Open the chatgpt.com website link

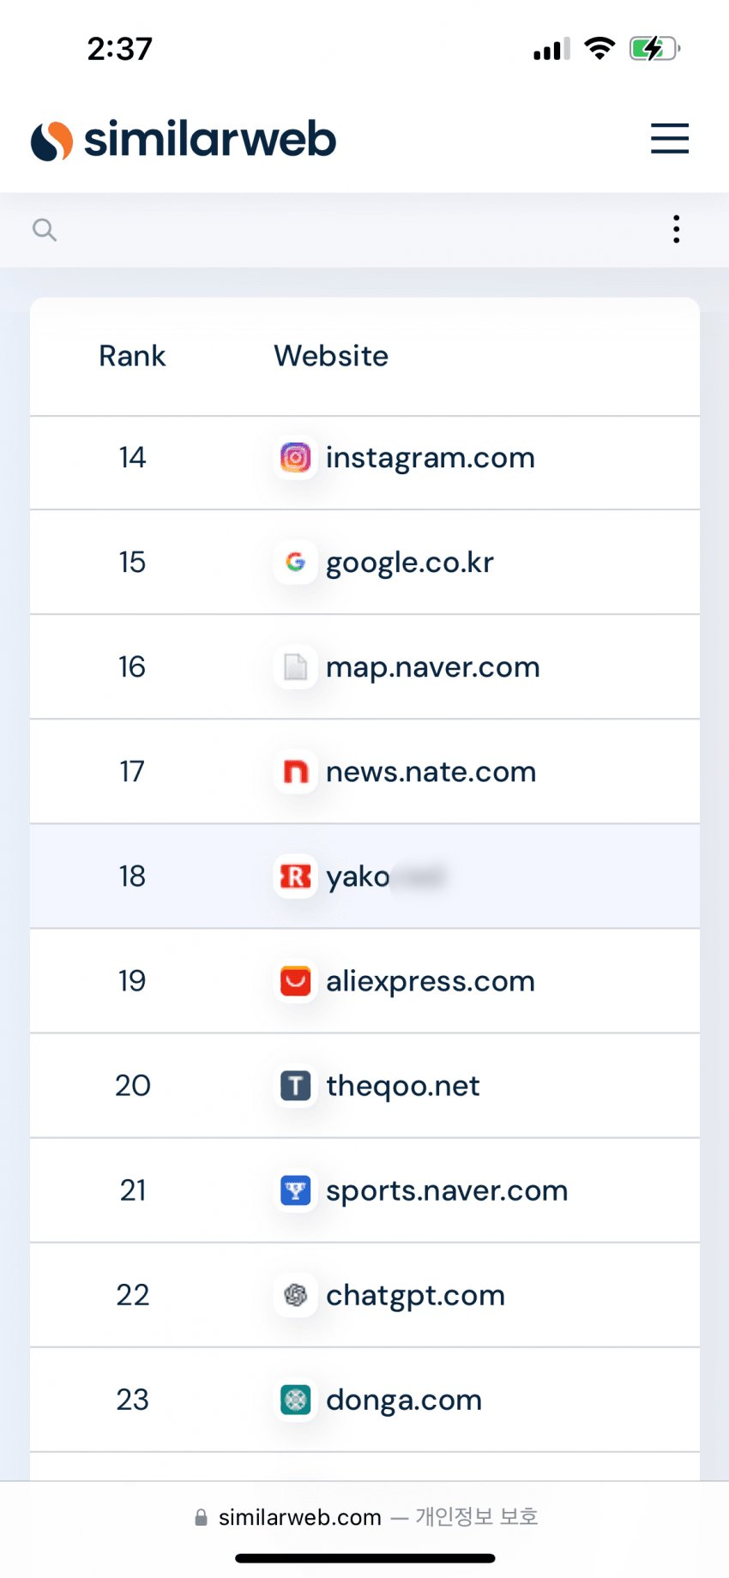coord(415,1295)
